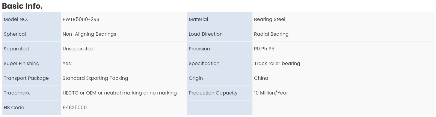Screen dimensions: 436x117
Task: Select the Non-Aligning Bearings value
Action: tap(89, 34)
